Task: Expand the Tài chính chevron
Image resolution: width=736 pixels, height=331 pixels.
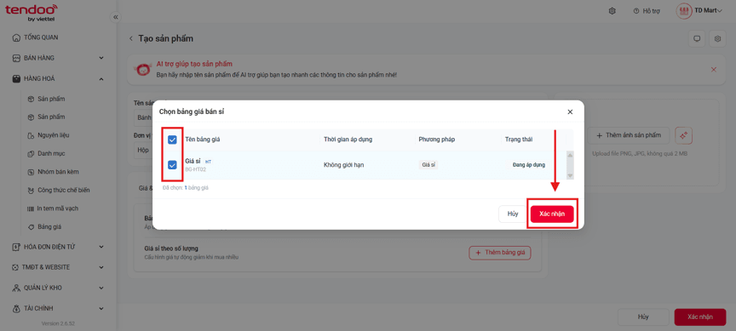Action: (101, 309)
